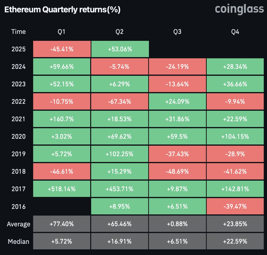The image size is (267, 255).
Task: Select the Q2 column header
Action: (x=120, y=32)
